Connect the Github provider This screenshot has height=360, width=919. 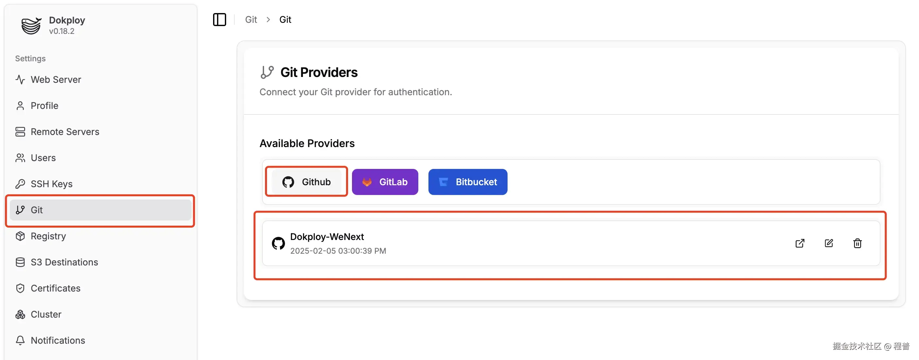[307, 182]
